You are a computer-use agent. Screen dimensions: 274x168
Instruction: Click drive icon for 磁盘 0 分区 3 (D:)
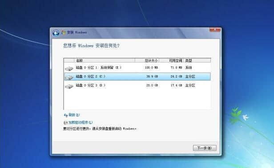(69, 86)
